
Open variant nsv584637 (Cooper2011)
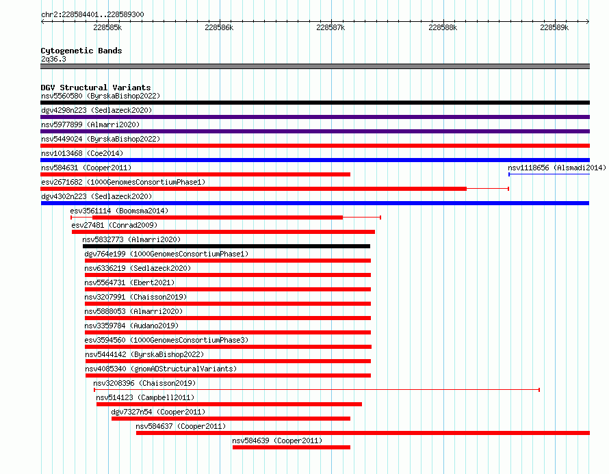pyautogui.click(x=181, y=426)
